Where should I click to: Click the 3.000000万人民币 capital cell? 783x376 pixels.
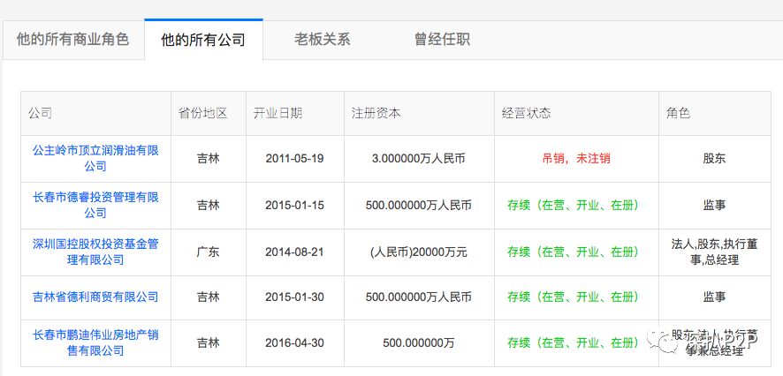pyautogui.click(x=419, y=159)
